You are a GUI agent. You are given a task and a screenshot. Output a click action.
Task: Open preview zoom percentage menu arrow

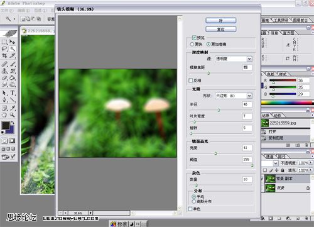point(90,213)
